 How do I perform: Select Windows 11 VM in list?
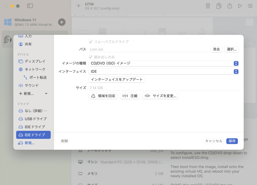[x=35, y=22]
